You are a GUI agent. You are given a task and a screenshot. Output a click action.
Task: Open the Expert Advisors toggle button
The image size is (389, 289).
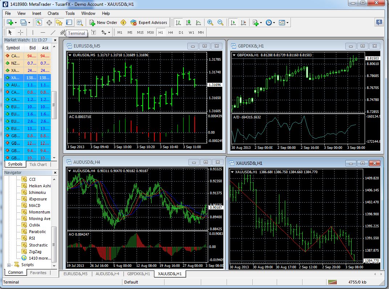coord(149,23)
